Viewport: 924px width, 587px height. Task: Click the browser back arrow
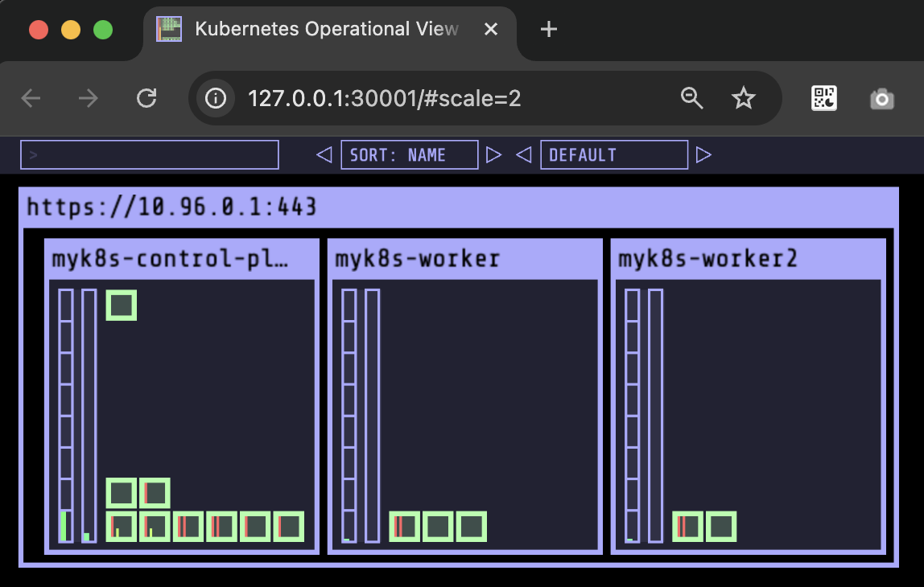[31, 98]
